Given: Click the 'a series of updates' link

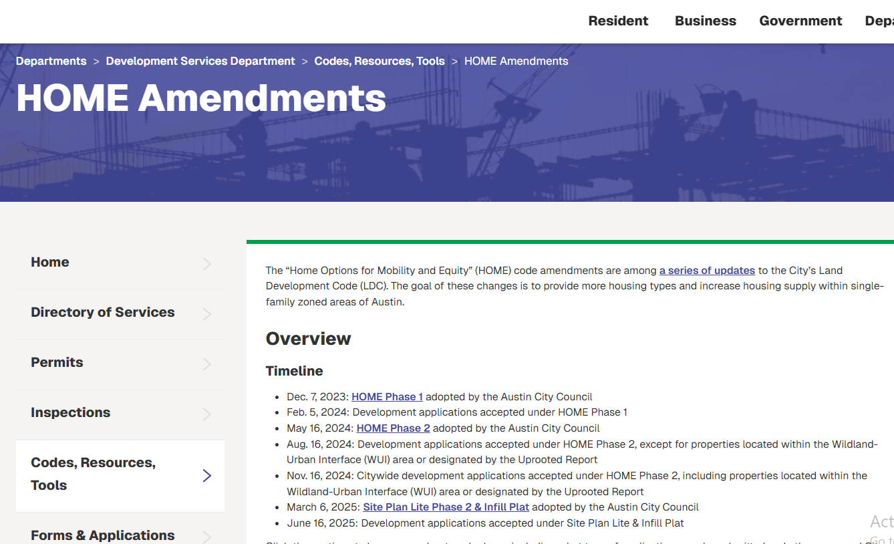Looking at the screenshot, I should click(x=707, y=270).
